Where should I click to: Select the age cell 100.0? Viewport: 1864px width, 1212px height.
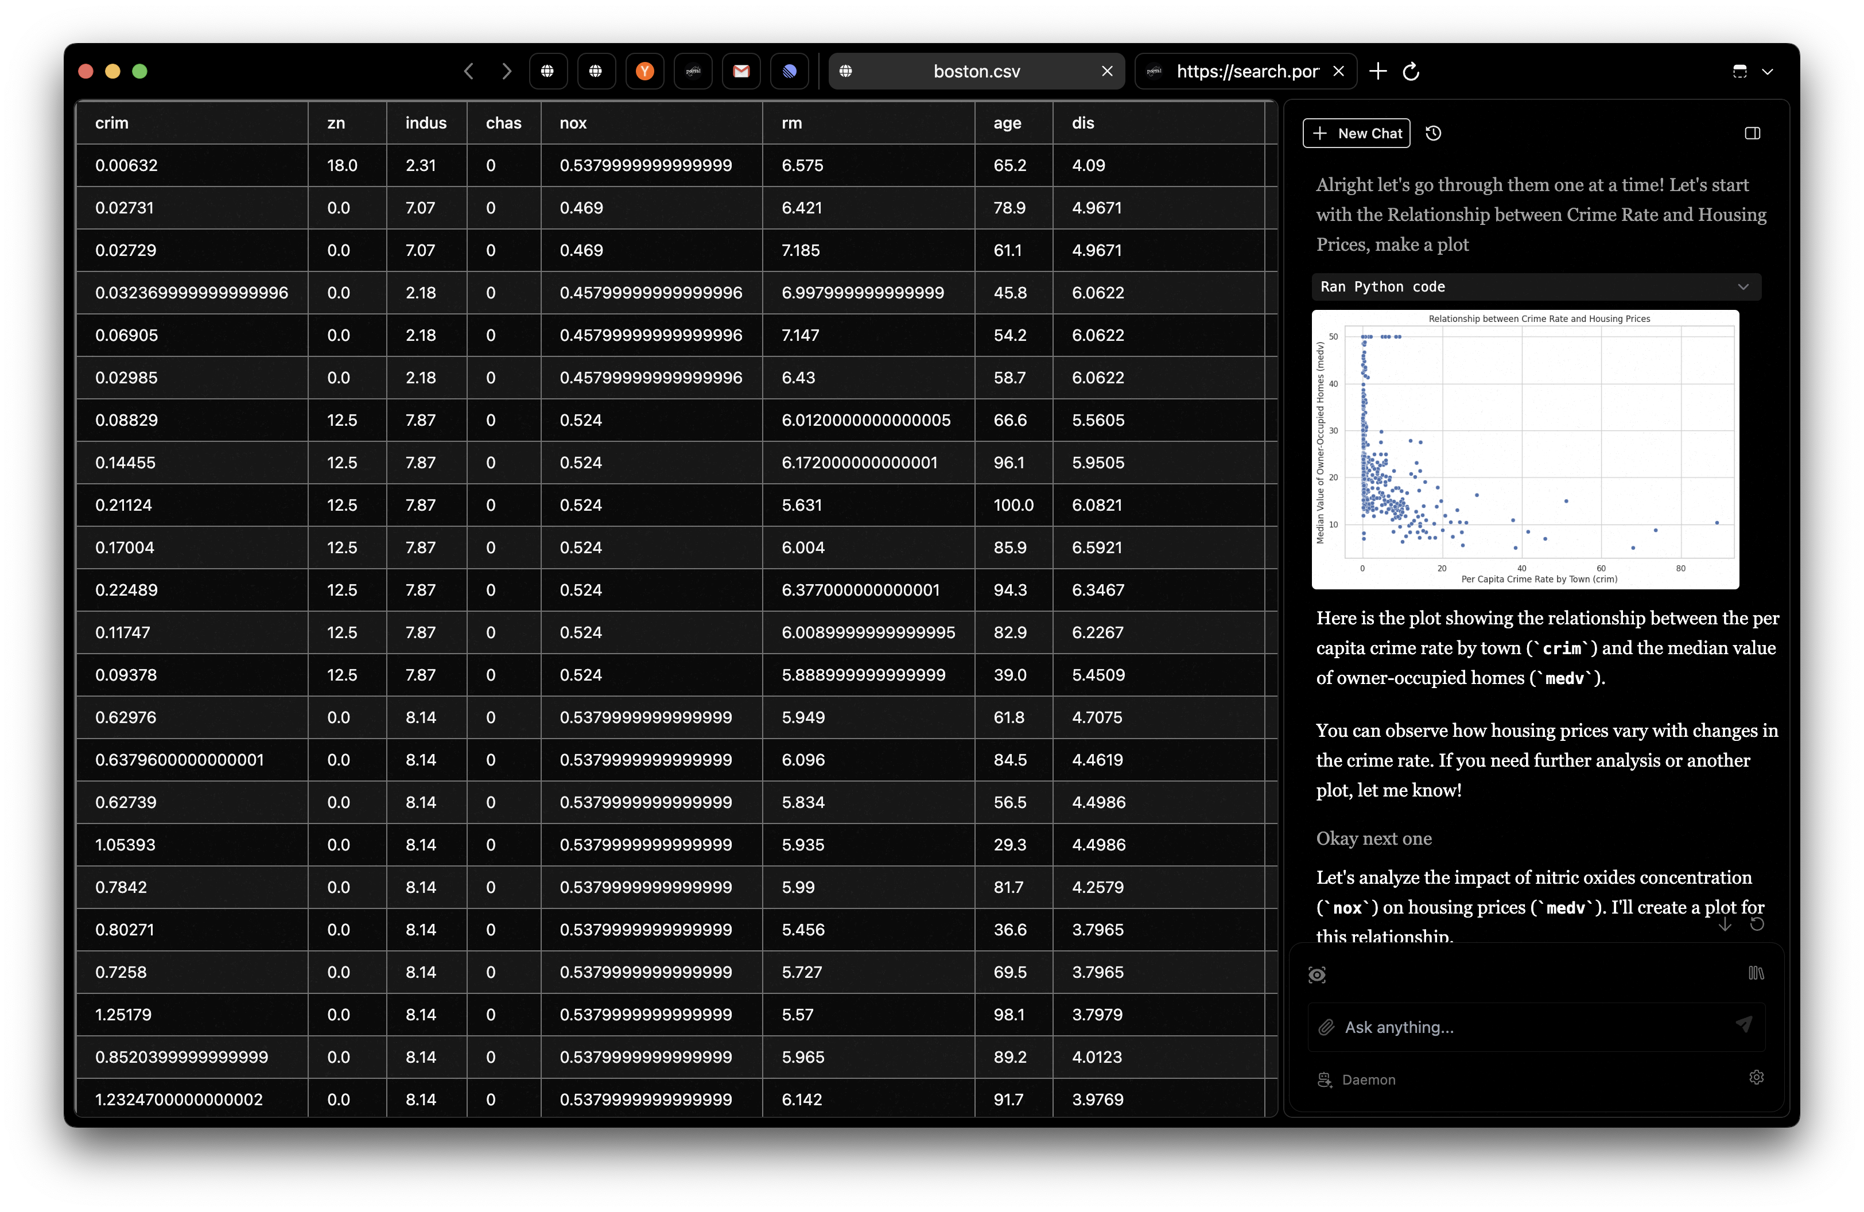(x=1013, y=505)
